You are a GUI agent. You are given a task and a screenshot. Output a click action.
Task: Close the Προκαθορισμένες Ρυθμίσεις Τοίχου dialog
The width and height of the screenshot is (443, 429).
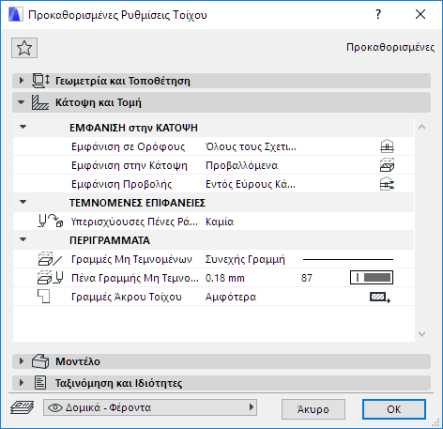[420, 14]
